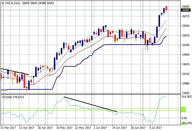
Task: Click the current price label 26483
Action: tap(186, 10)
